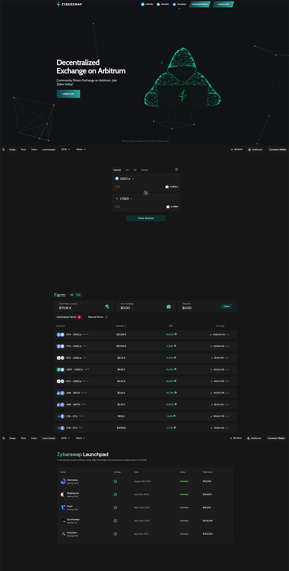Open the Twitter link in the header
The height and width of the screenshot is (571, 289).
tap(147, 4)
